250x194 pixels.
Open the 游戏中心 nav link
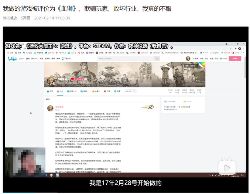pos(35,59)
